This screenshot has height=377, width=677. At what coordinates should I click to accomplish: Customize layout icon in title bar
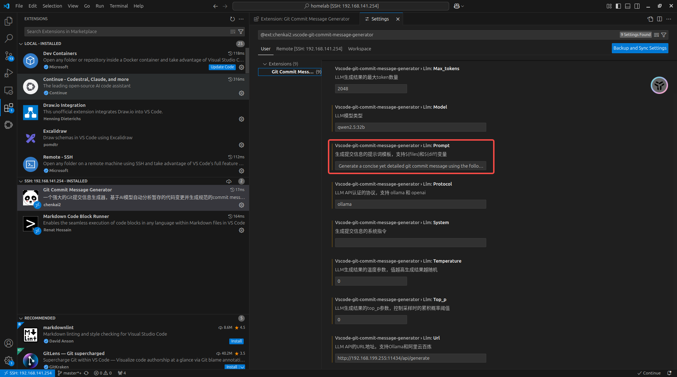pyautogui.click(x=609, y=6)
